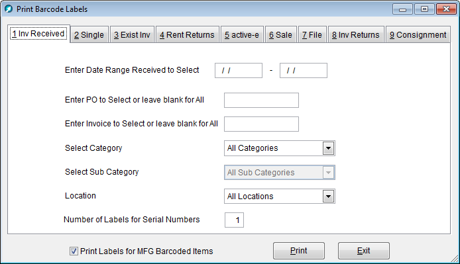This screenshot has height=264, width=460.
Task: Click the Print button
Action: [299, 251]
